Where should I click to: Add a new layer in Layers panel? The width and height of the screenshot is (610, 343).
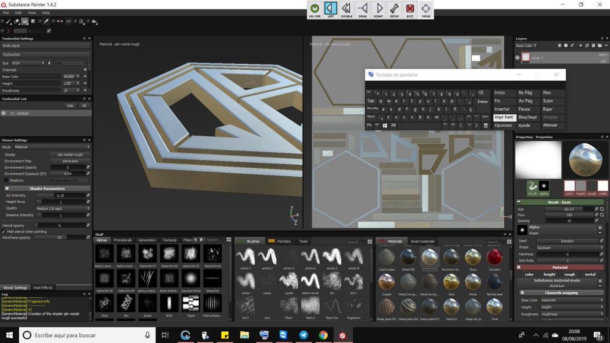click(x=581, y=46)
